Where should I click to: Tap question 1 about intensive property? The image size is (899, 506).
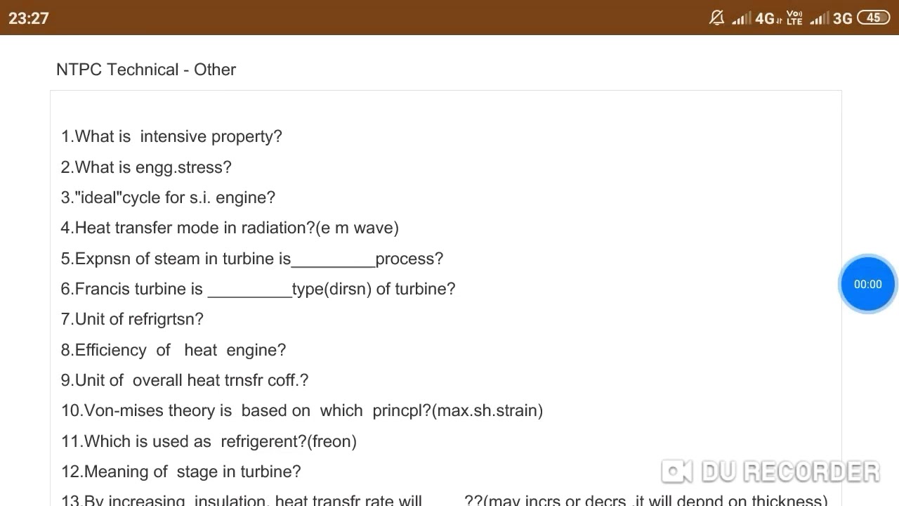click(x=171, y=136)
